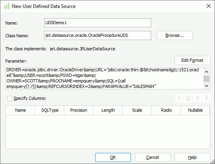
Task: Click the Precision column header
Action: point(79,110)
